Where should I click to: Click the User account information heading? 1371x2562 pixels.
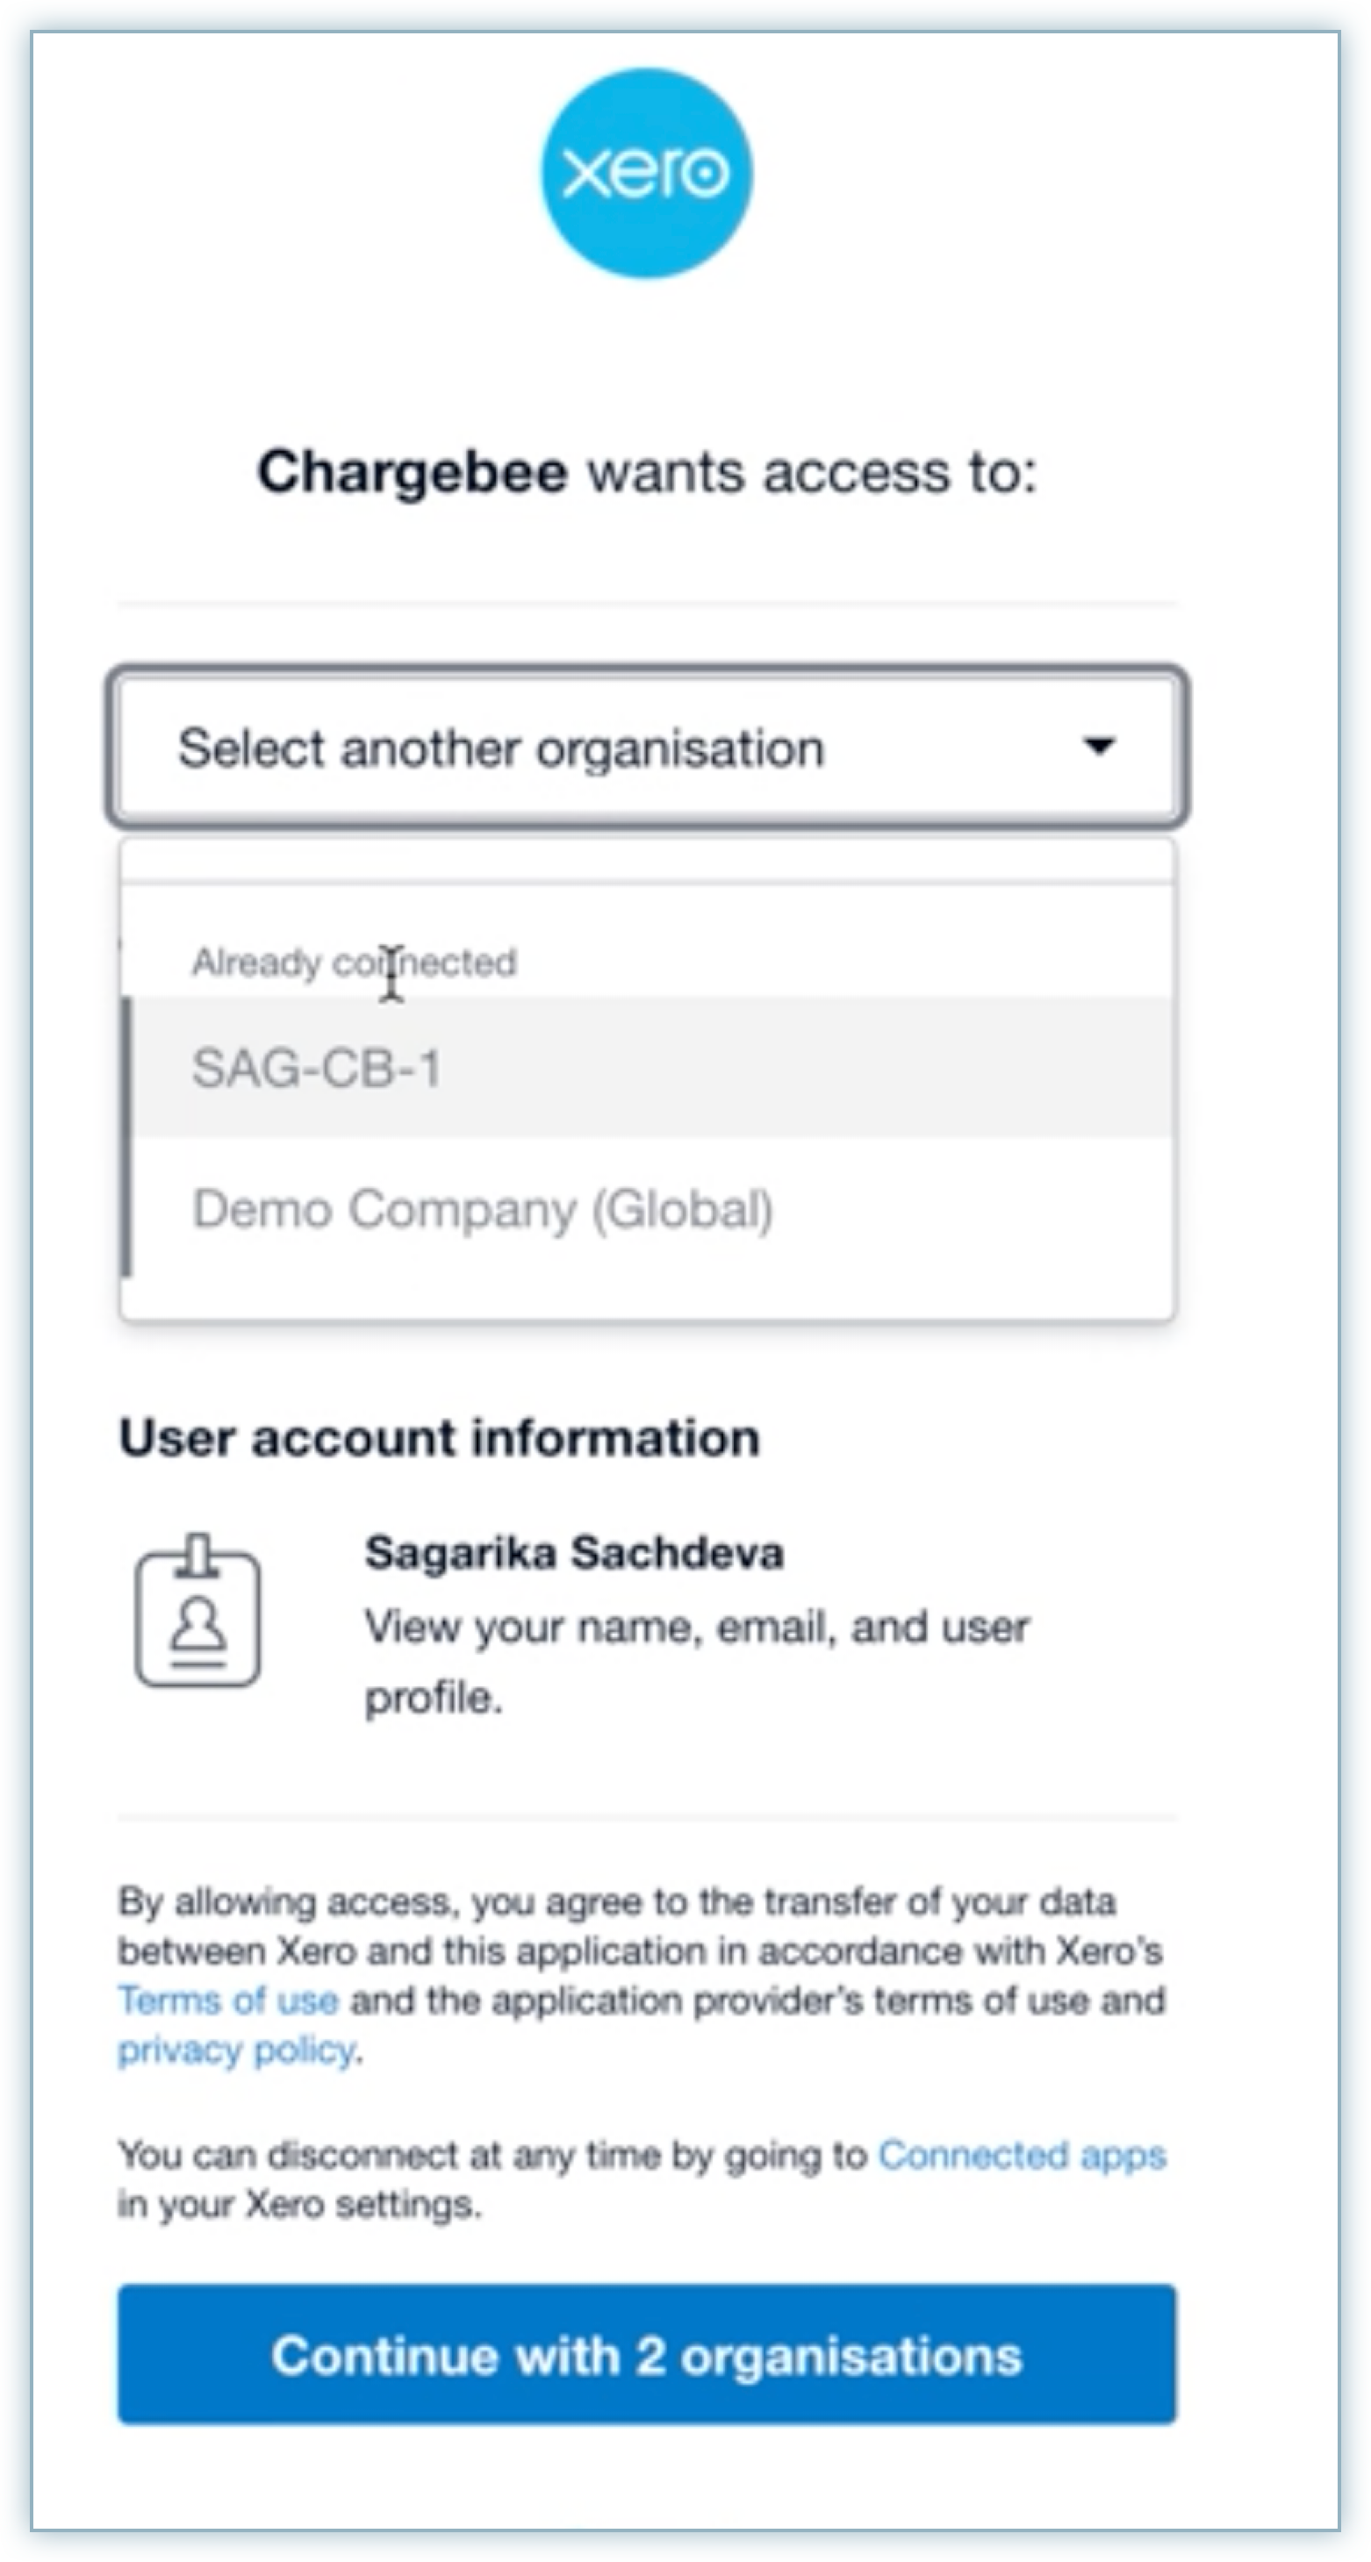click(x=439, y=1438)
